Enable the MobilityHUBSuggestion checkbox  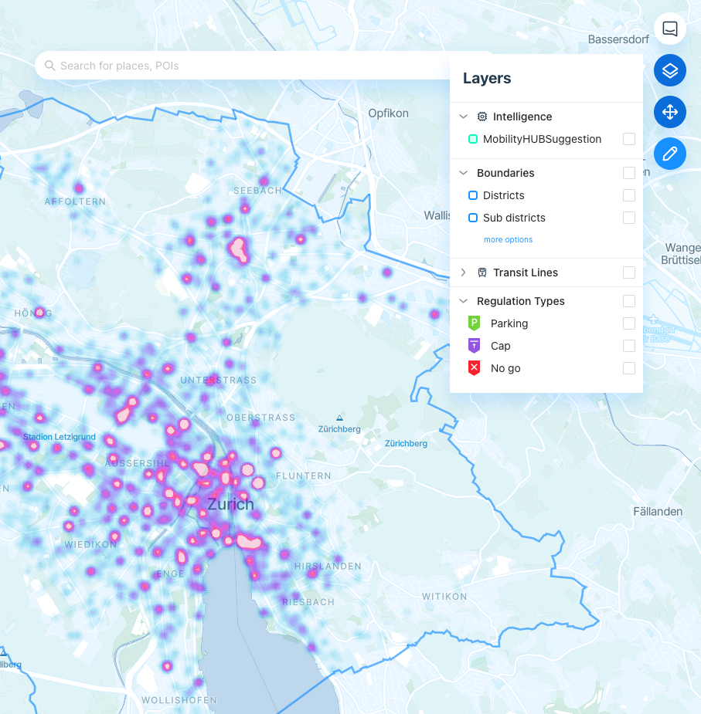point(629,139)
